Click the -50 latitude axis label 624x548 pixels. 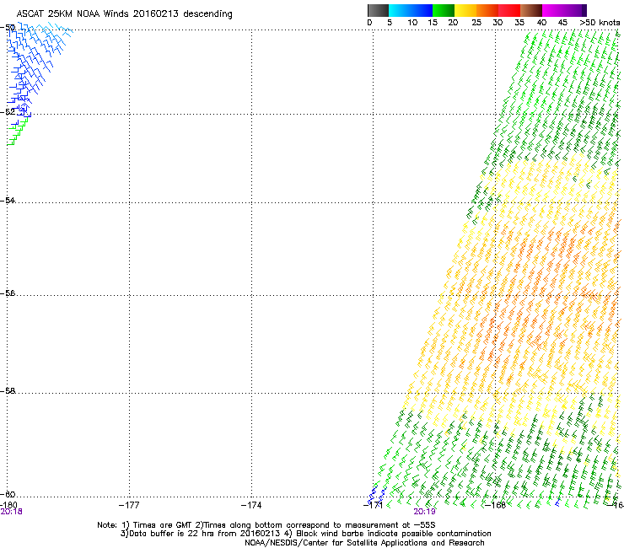click(x=8, y=28)
